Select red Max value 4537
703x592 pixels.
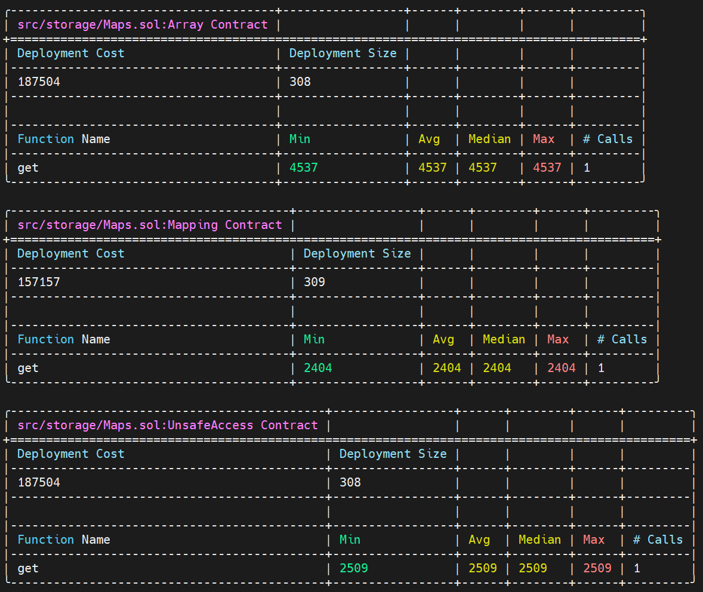(547, 168)
